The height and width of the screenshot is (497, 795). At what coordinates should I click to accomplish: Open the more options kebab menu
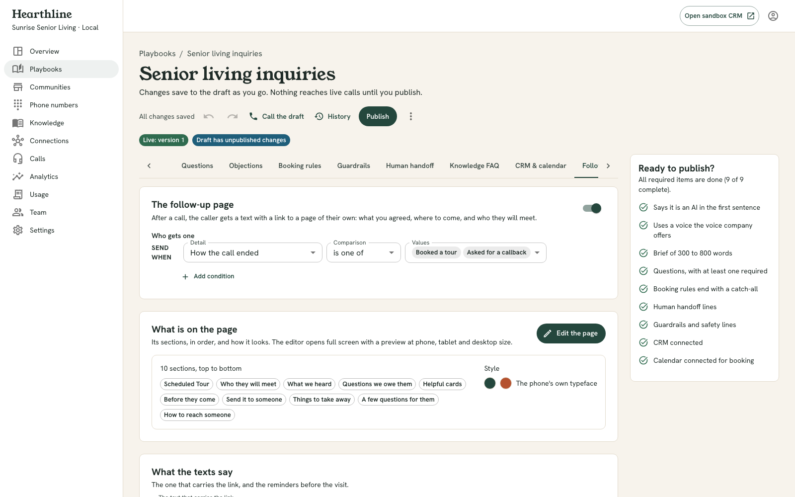tap(410, 116)
